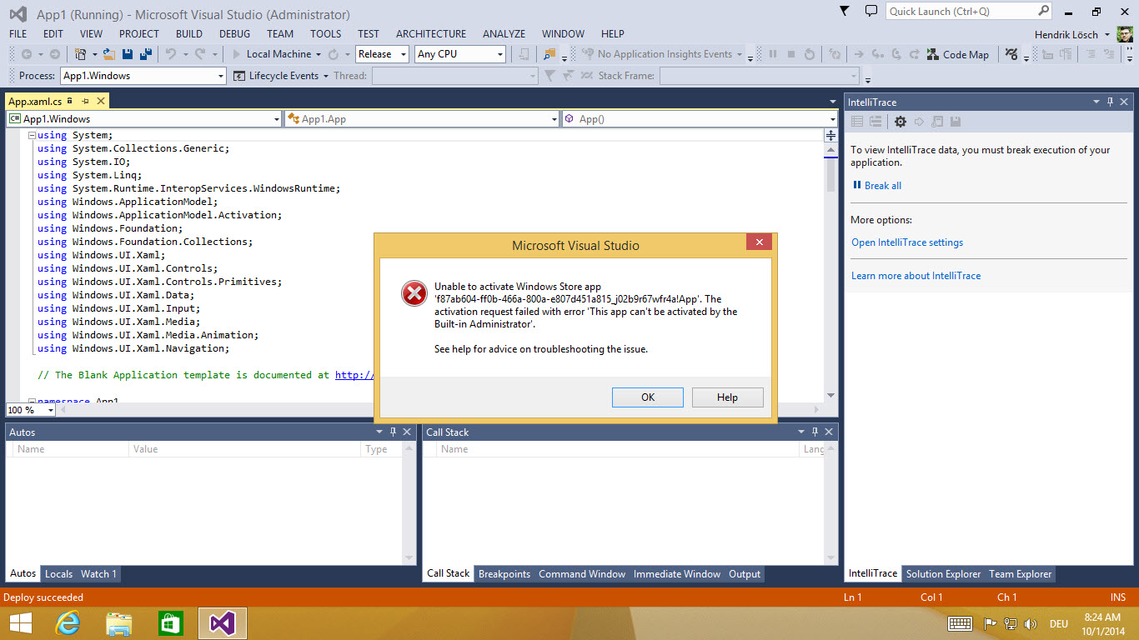Switch to the Breakpoints tab
The height and width of the screenshot is (640, 1139).
(x=504, y=574)
